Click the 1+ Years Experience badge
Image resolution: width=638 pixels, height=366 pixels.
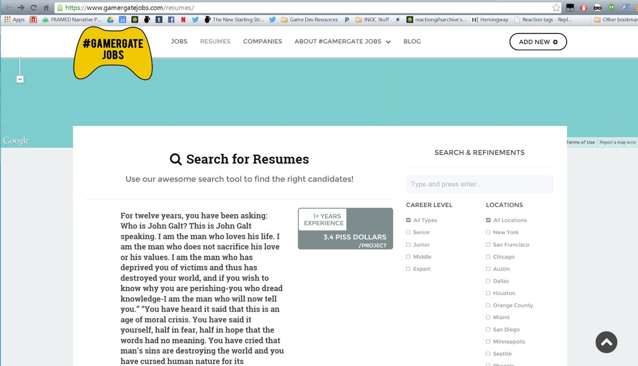click(x=322, y=220)
